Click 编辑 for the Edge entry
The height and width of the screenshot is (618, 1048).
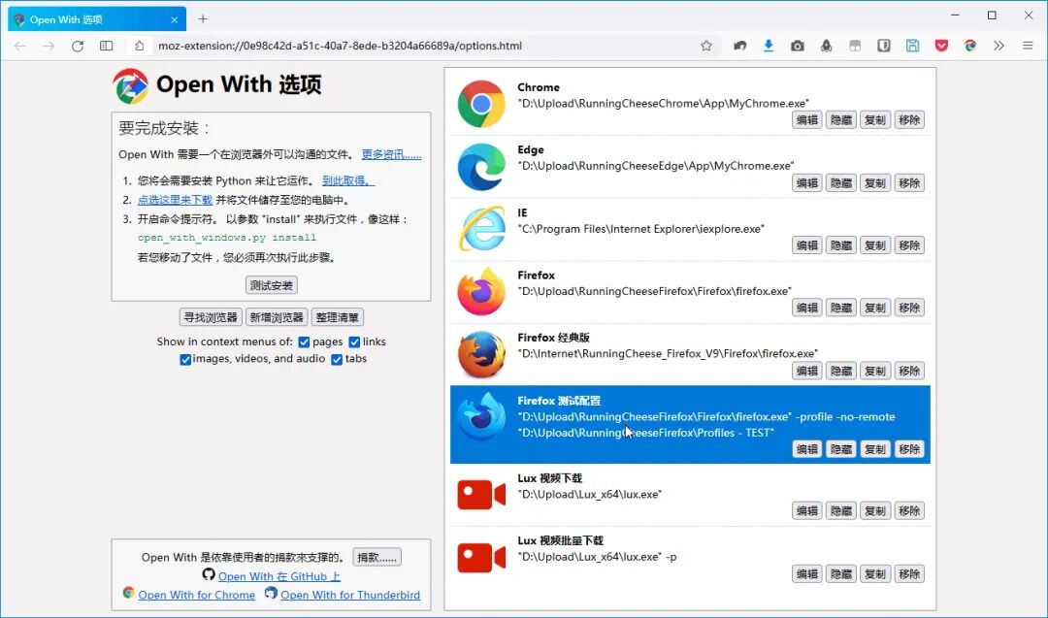click(x=807, y=183)
